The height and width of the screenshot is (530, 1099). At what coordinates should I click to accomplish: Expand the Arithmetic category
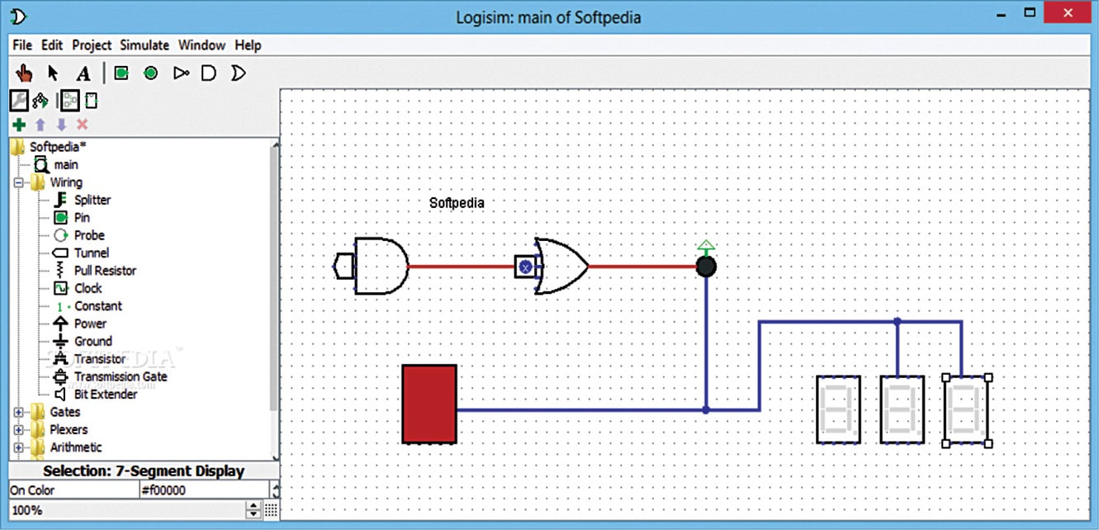(x=18, y=447)
